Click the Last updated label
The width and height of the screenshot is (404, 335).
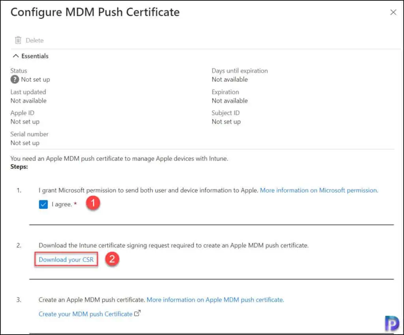pyautogui.click(x=28, y=92)
